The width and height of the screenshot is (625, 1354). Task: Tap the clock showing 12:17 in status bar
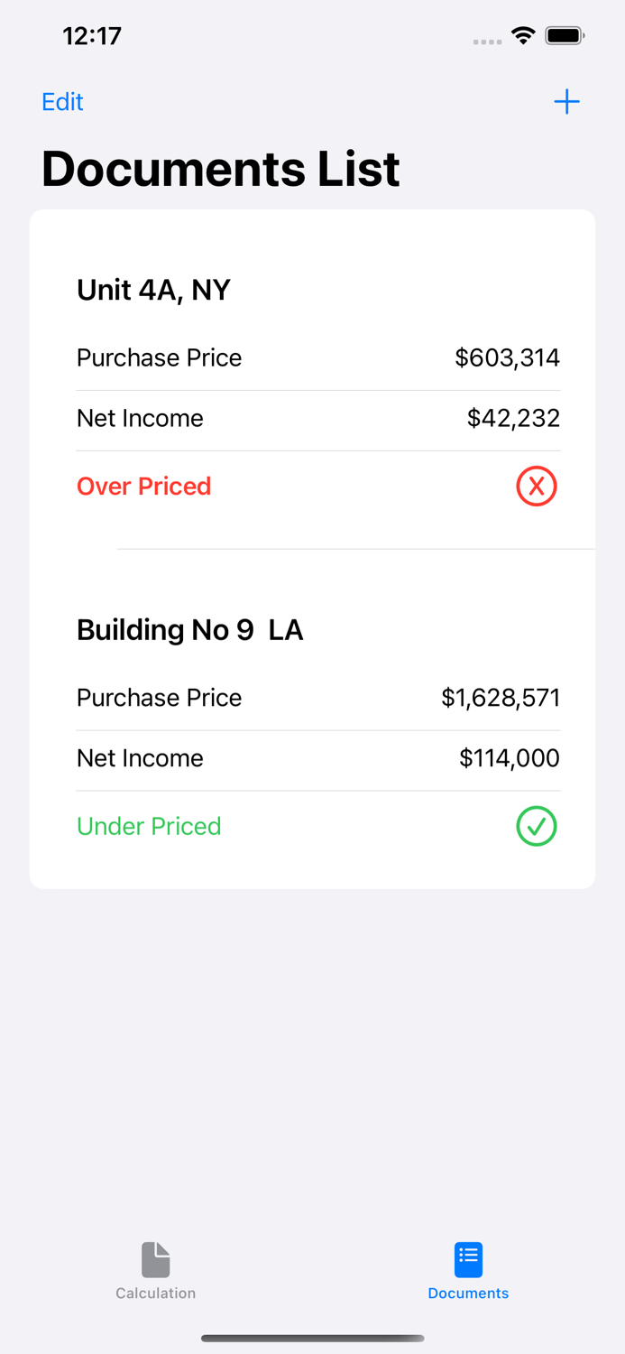[x=91, y=36]
